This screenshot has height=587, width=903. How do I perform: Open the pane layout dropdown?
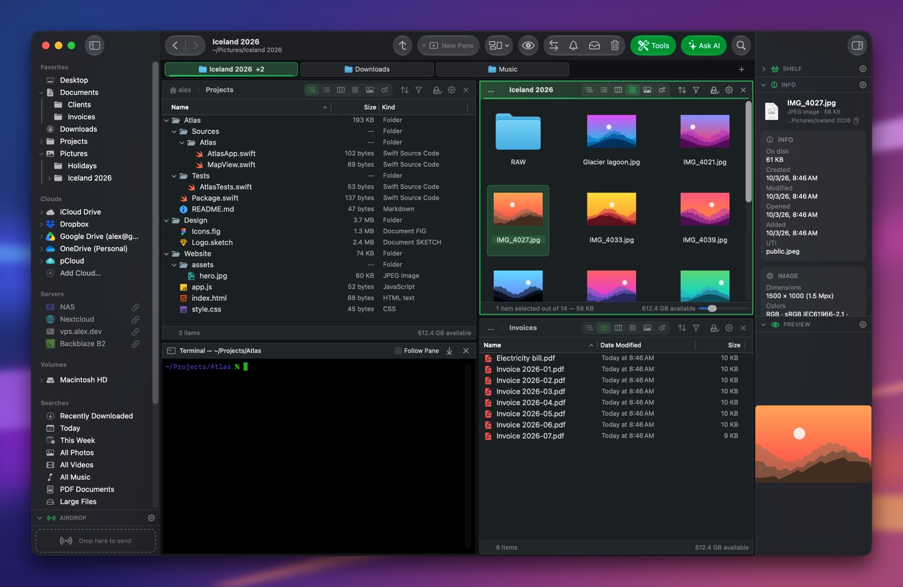[x=499, y=46]
